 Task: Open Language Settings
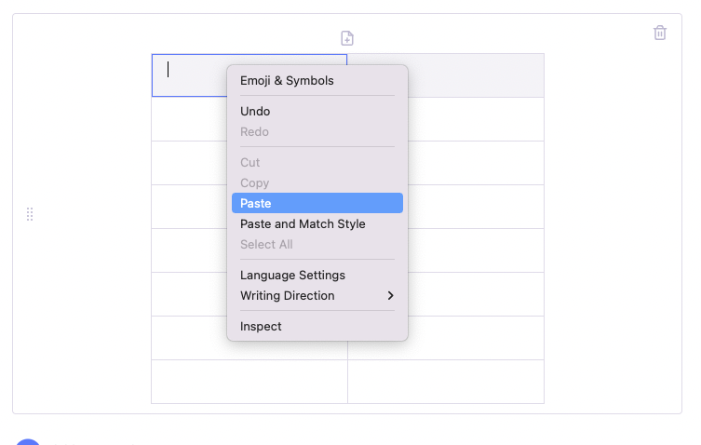[317, 275]
